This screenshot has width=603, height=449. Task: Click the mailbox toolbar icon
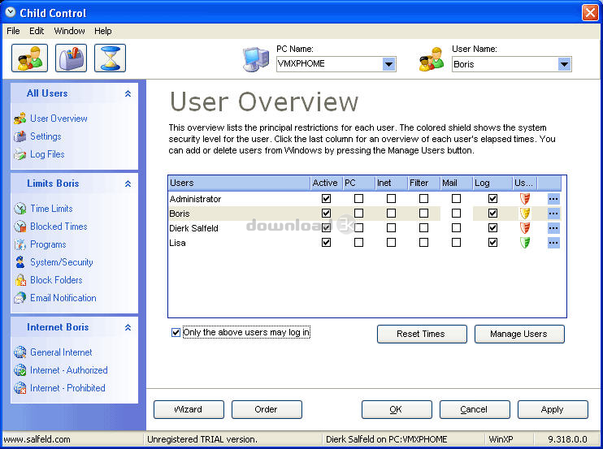click(71, 58)
